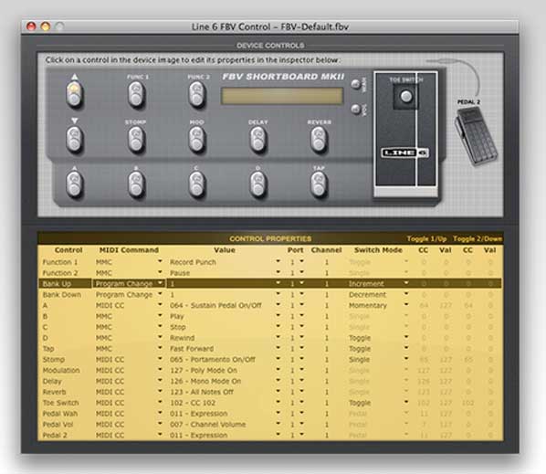Click footswitch B on the device

pyautogui.click(x=136, y=184)
